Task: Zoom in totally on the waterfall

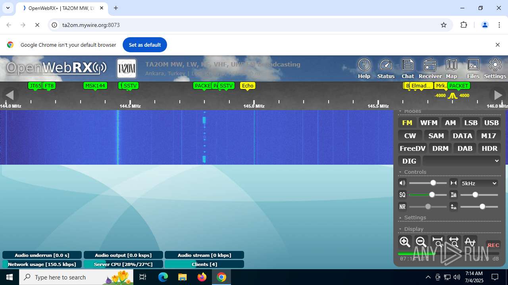Action: pos(437,242)
